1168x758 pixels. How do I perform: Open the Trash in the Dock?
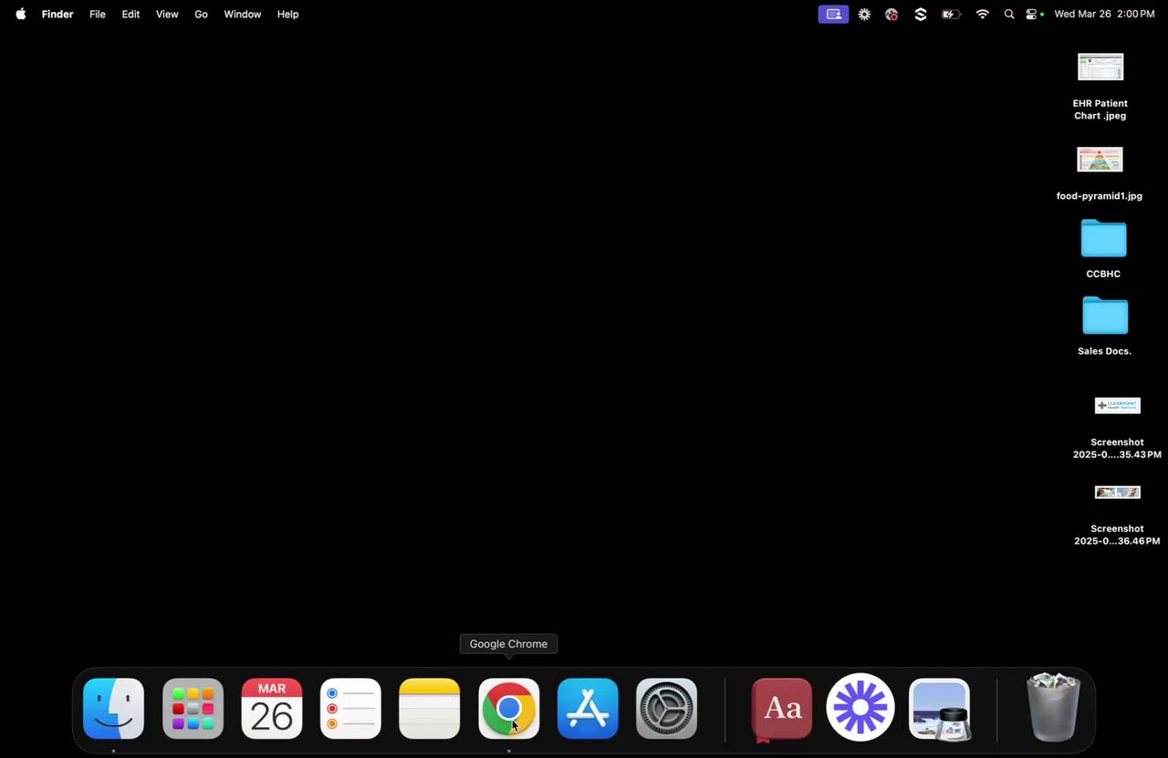(x=1054, y=707)
